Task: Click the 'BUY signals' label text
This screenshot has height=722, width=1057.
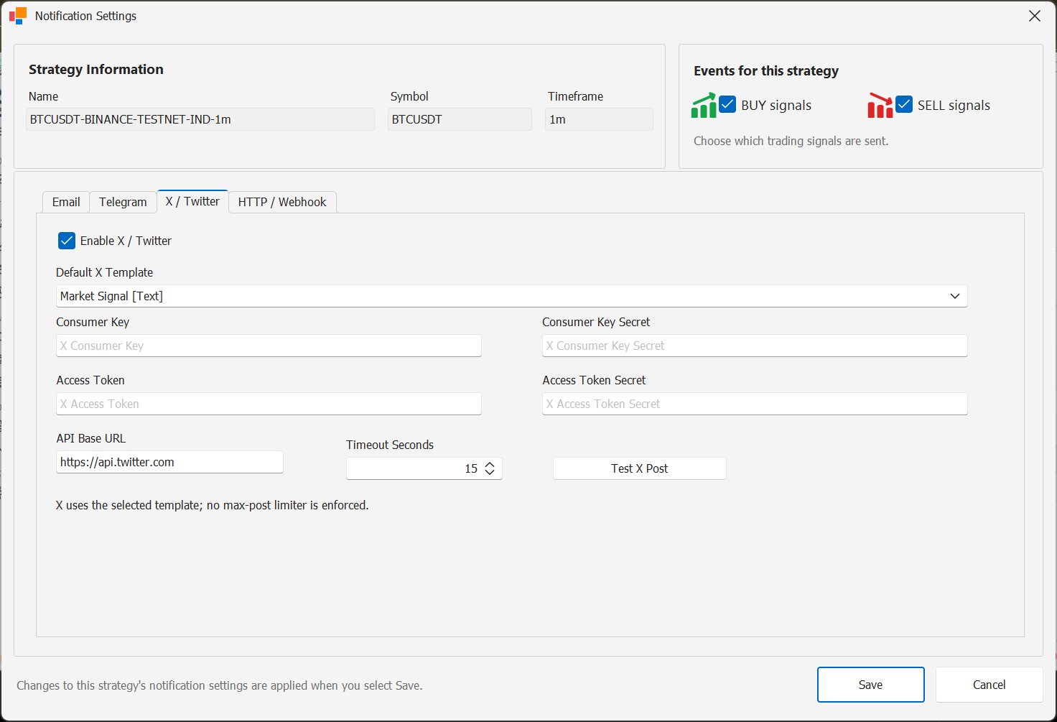Action: 776,105
